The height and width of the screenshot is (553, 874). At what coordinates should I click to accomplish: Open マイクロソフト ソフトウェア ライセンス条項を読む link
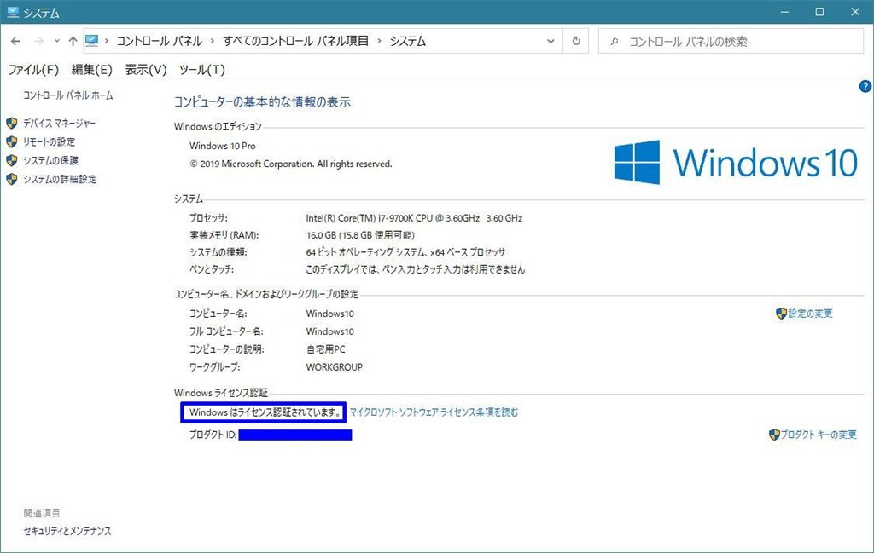pos(434,412)
